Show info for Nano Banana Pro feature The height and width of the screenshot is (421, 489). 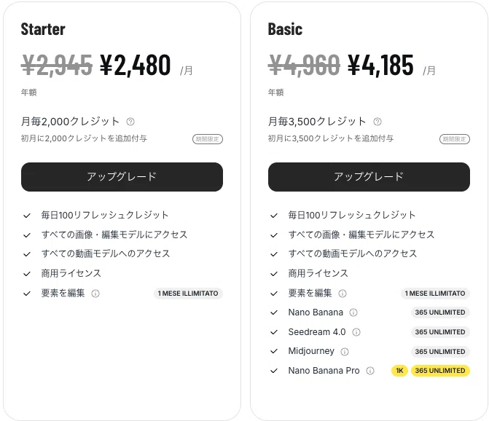point(370,371)
